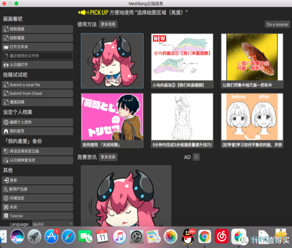Open MediBang Paint icon in Dock
This screenshot has width=292, height=248.
(239, 237)
